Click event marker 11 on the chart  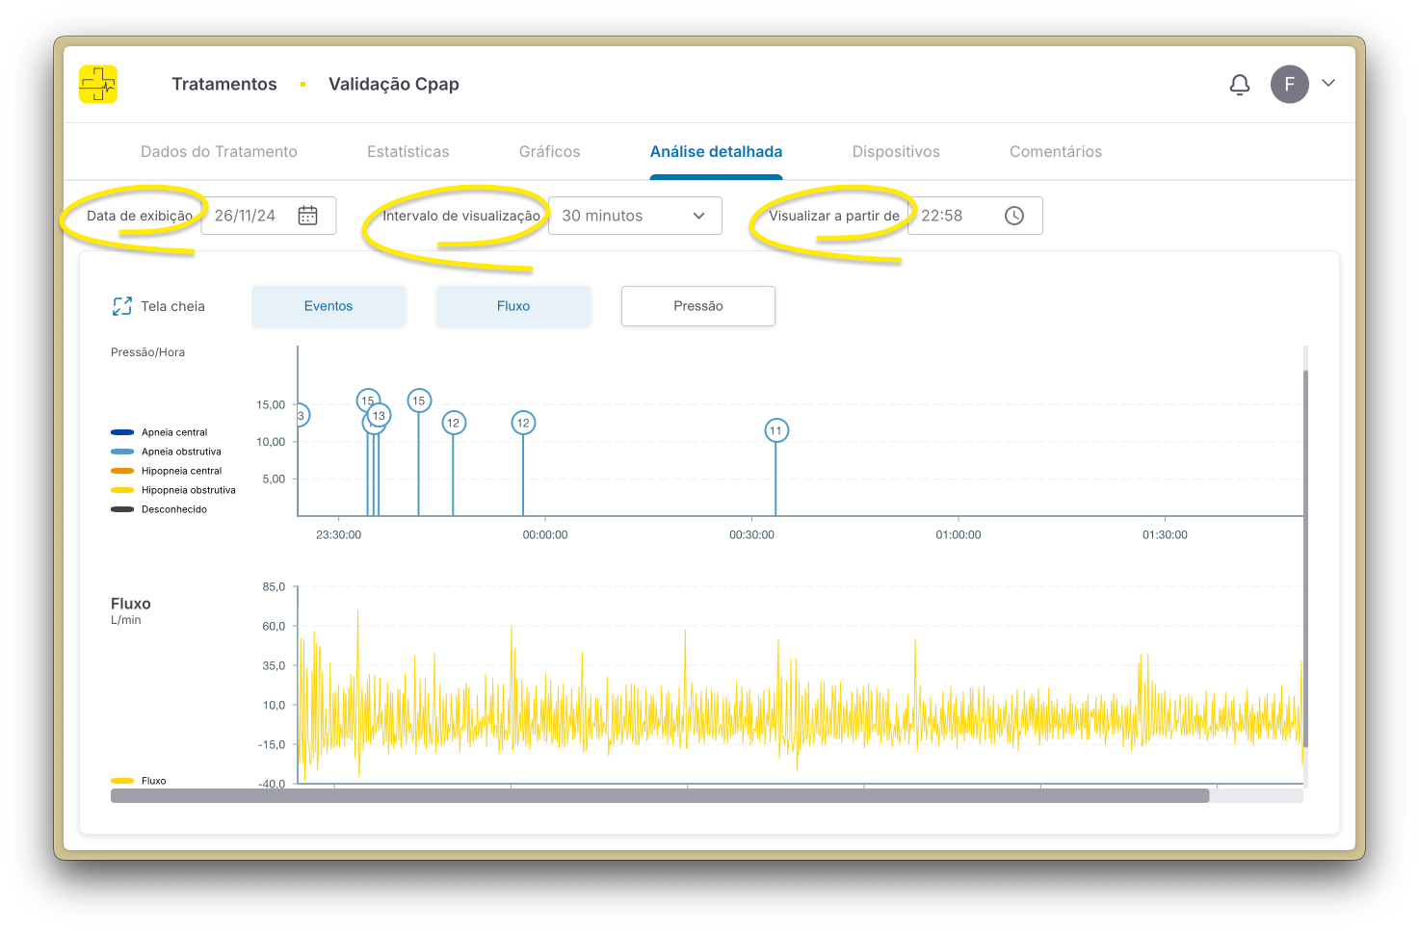pos(776,431)
